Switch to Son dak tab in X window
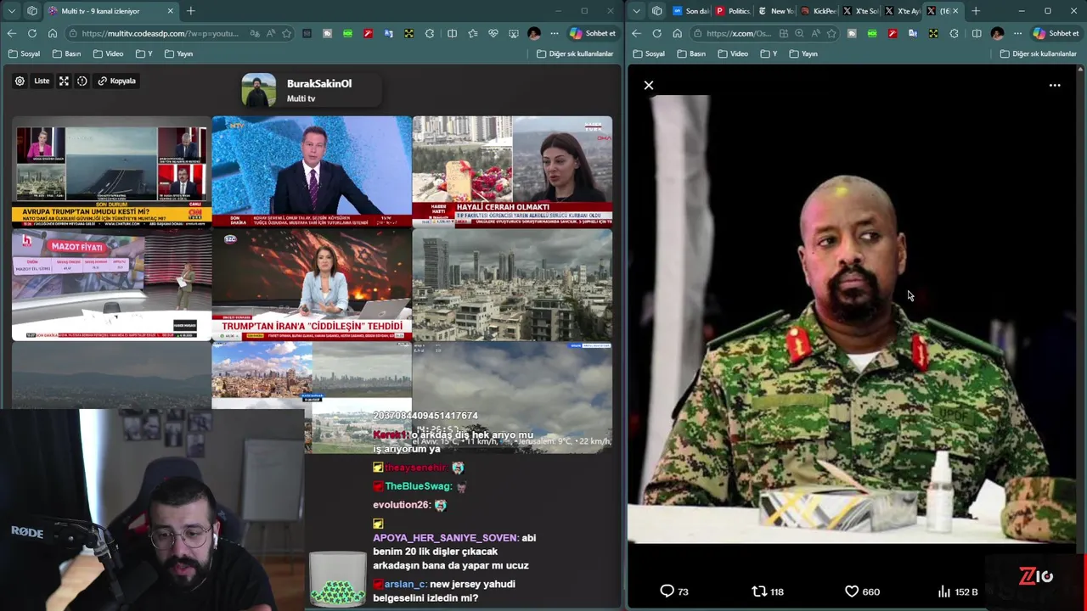Screen dimensions: 1087x611 [690, 11]
